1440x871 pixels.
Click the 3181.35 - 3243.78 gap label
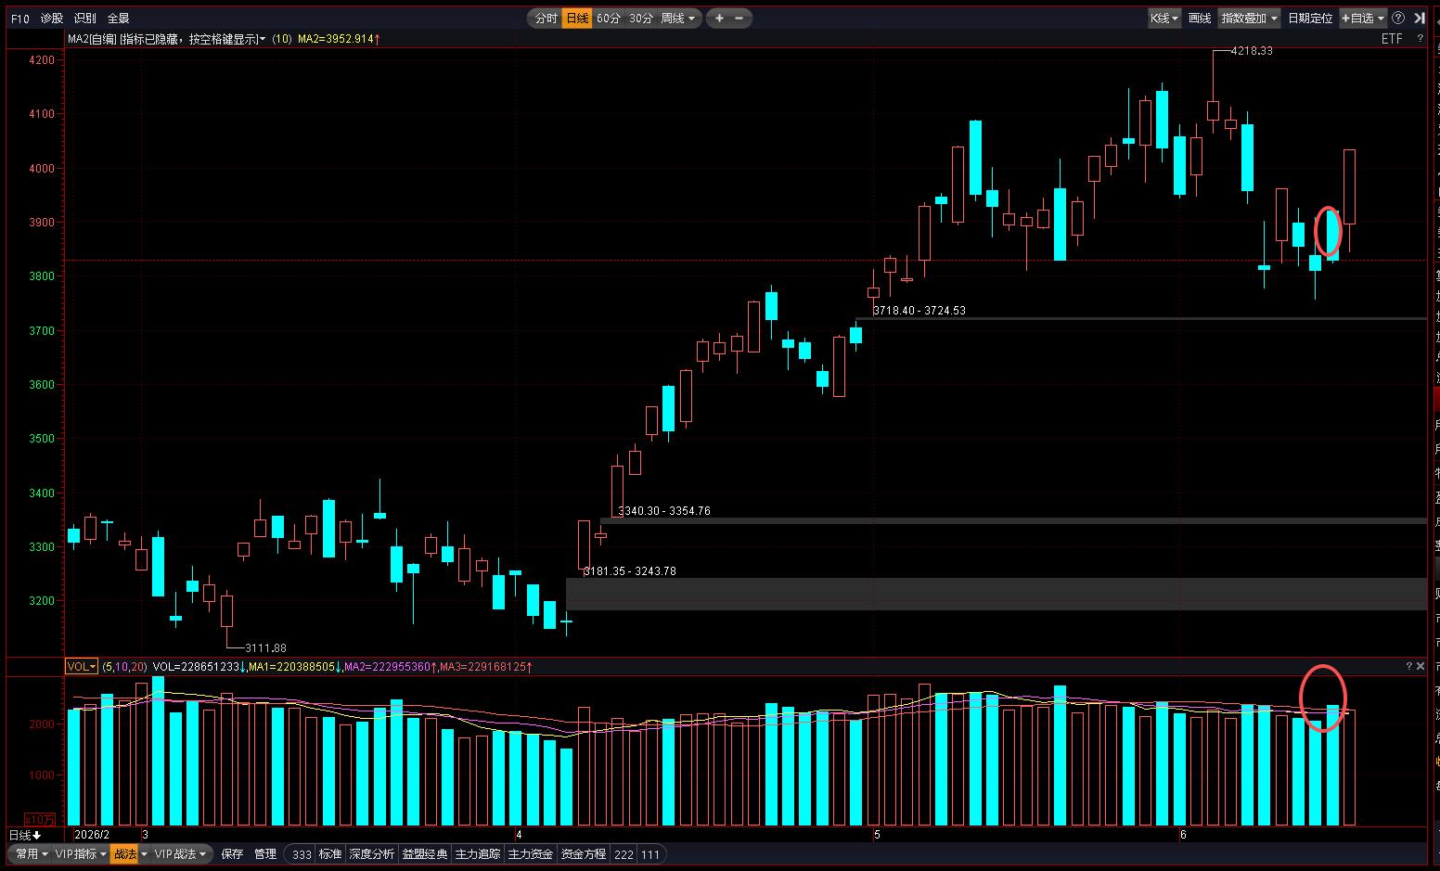click(629, 571)
